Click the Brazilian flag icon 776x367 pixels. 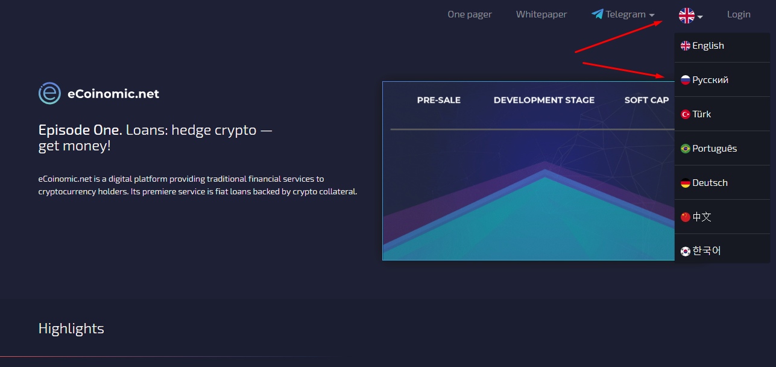point(685,149)
